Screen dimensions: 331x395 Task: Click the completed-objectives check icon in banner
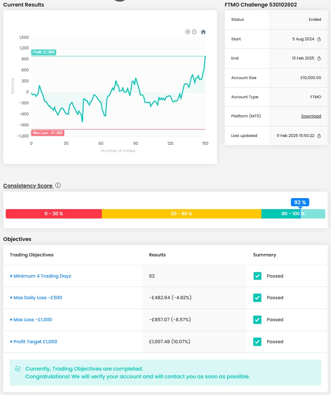[18, 369]
